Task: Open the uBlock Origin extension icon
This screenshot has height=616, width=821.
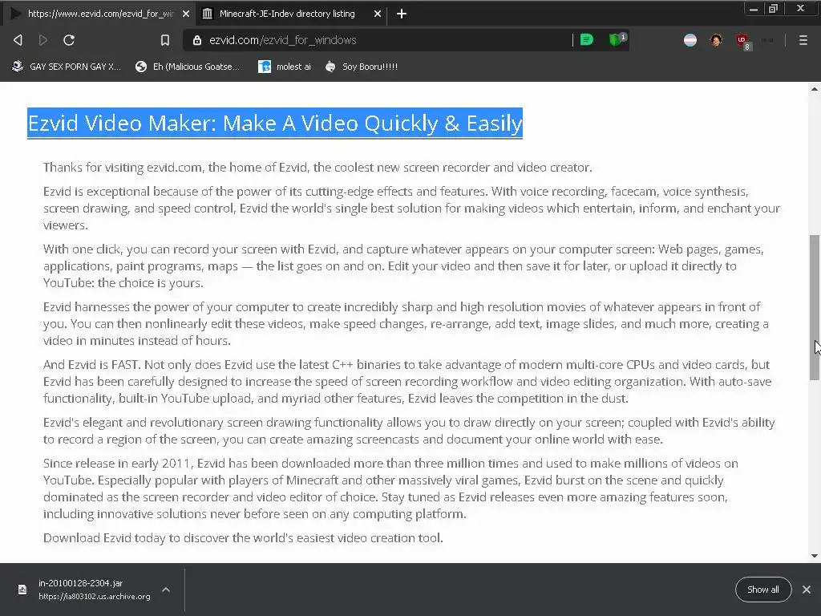Action: tap(742, 41)
